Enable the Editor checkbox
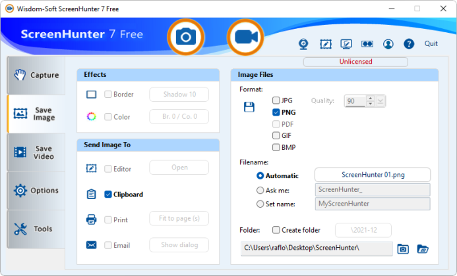The width and height of the screenshot is (457, 276). pos(108,169)
